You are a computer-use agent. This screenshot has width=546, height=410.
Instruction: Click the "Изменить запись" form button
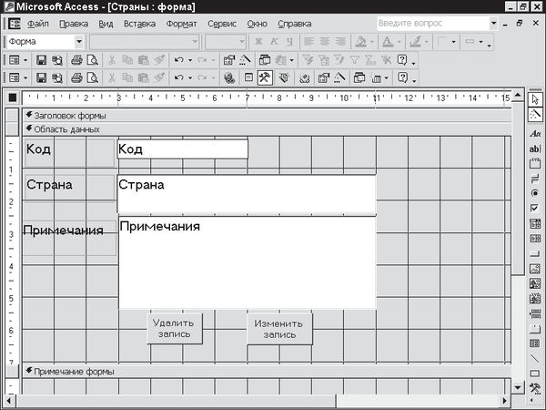[279, 328]
